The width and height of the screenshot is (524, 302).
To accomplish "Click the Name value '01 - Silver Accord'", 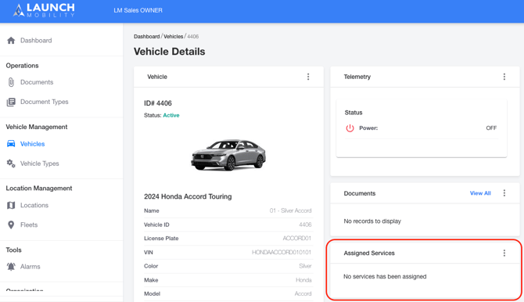I will pos(290,210).
